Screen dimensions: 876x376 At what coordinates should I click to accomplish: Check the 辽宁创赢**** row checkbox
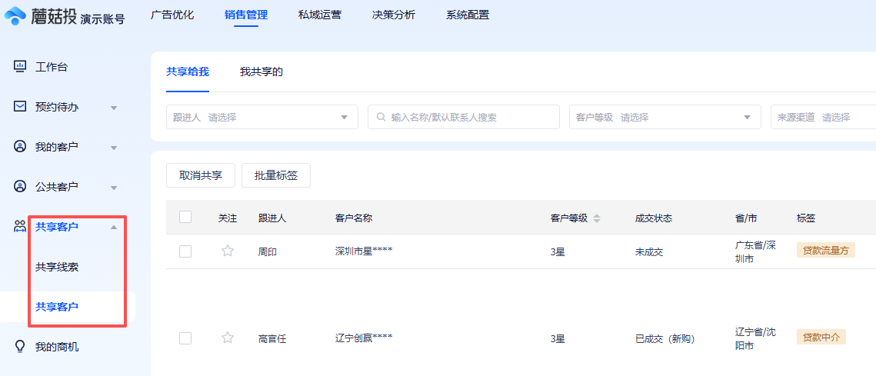[x=185, y=338]
